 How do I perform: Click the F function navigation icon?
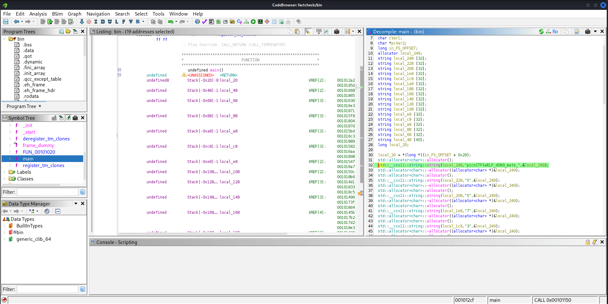pyautogui.click(x=123, y=22)
